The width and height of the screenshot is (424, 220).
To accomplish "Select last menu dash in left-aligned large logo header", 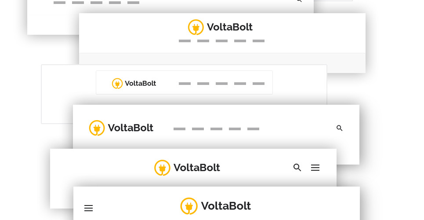I will 253,129.
